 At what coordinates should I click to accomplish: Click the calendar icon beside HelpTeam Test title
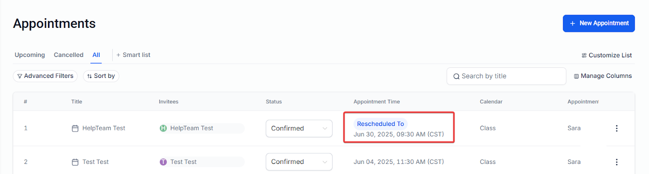pos(75,128)
